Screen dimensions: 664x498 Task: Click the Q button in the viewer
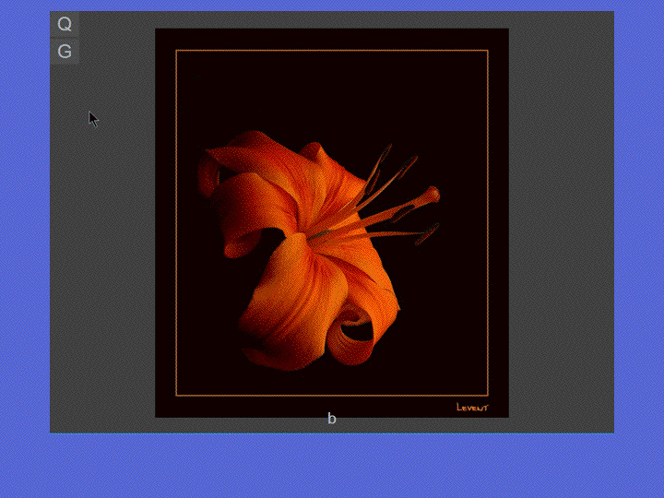click(65, 24)
